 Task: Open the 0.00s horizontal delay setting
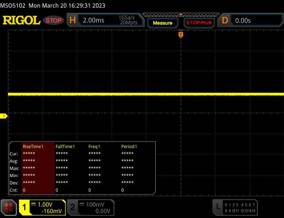[243, 20]
